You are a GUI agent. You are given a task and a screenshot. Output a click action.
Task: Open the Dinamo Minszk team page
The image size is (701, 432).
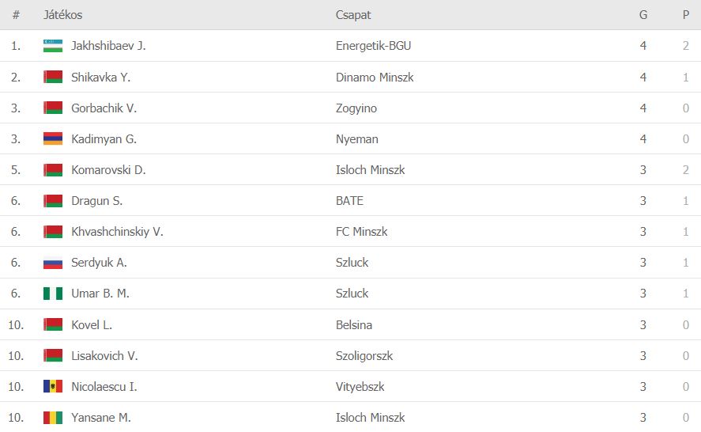click(x=375, y=77)
